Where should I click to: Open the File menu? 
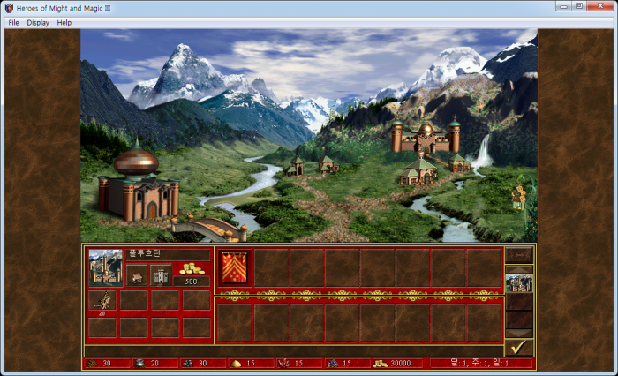[13, 23]
